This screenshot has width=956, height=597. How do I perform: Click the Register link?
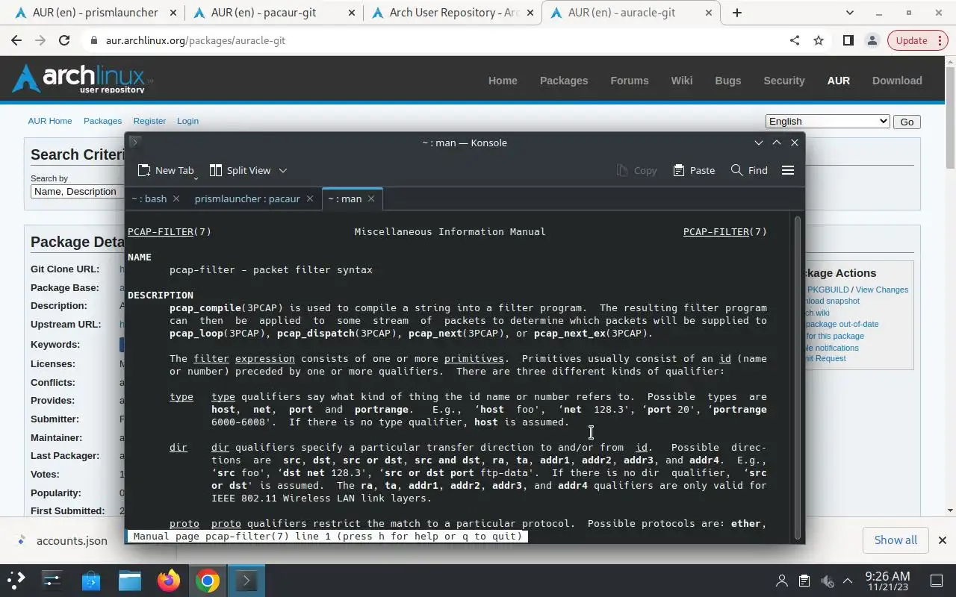point(149,121)
